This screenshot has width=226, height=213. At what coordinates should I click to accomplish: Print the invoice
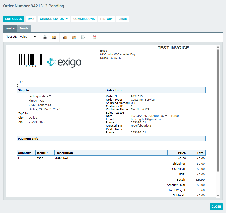point(45,37)
